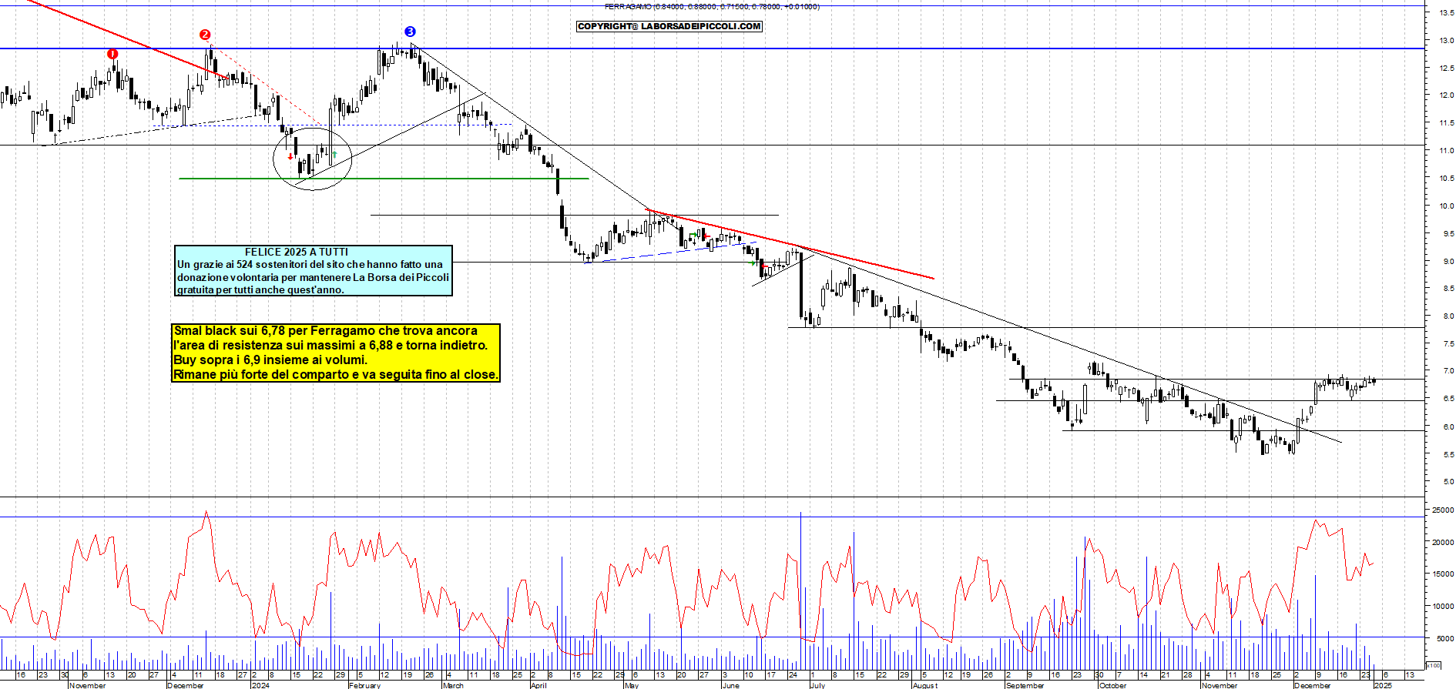Click the 15000 volume axis label
This screenshot has width=1456, height=689.
[1443, 574]
